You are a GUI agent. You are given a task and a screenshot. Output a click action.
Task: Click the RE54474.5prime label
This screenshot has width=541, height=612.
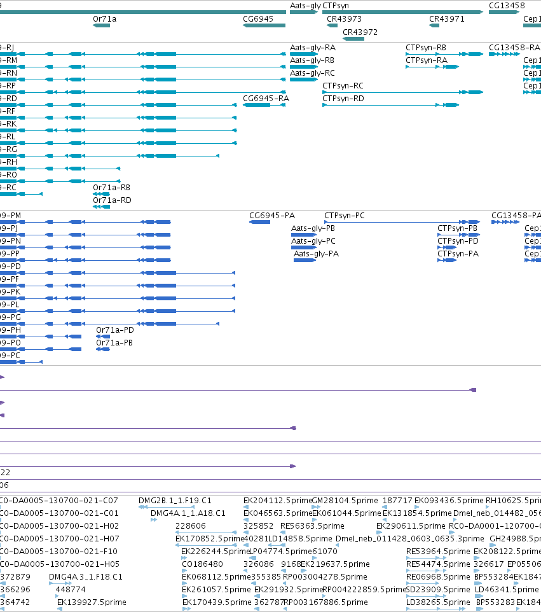pos(438,564)
